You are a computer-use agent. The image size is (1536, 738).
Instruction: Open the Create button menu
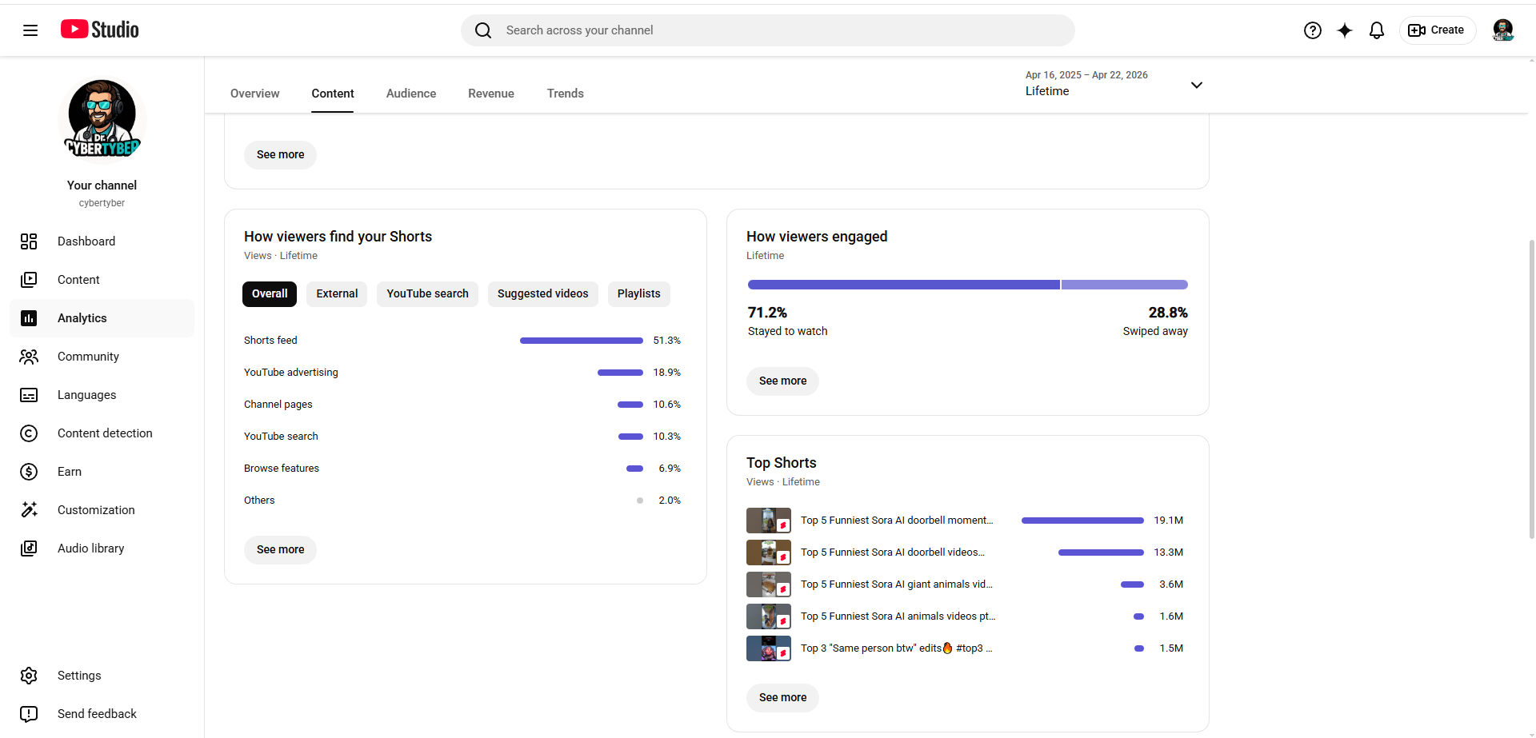[1437, 30]
